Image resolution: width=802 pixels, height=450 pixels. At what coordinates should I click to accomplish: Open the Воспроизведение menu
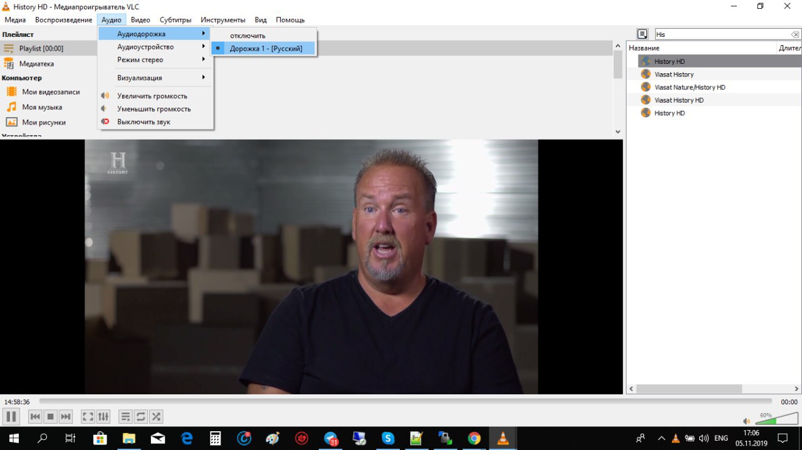(64, 20)
